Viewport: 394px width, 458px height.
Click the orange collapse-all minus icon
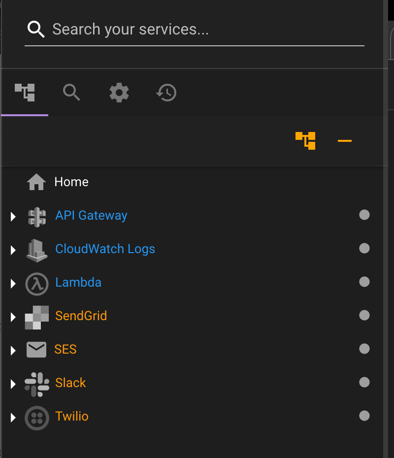(x=345, y=141)
